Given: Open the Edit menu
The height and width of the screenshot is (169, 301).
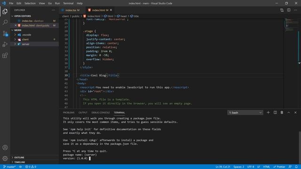Looking at the screenshot, I should pos(19,3).
